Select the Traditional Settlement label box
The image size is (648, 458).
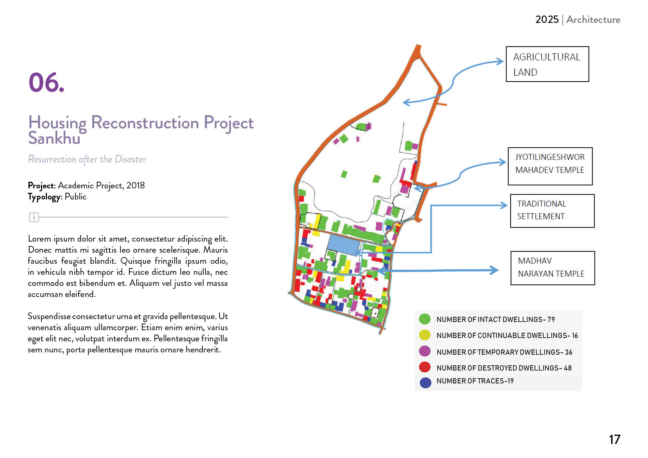pyautogui.click(x=552, y=211)
